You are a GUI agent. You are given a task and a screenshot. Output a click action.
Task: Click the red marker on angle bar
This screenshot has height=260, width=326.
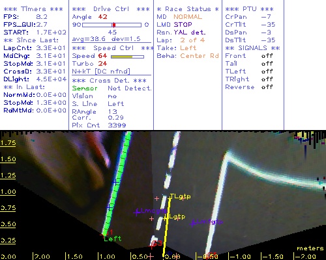coord(114,25)
